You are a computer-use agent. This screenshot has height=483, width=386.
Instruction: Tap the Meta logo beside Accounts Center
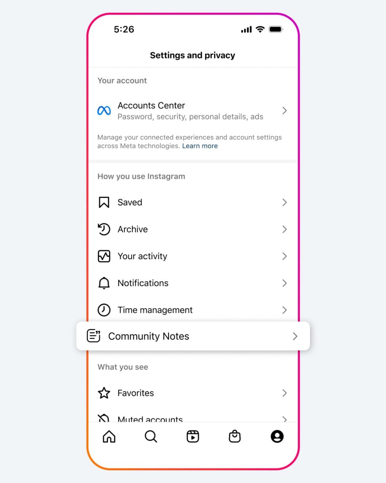click(104, 111)
